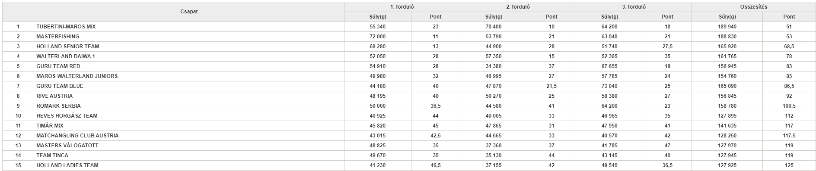Click the Csapat column header
The width and height of the screenshot is (816, 171).
(x=189, y=12)
